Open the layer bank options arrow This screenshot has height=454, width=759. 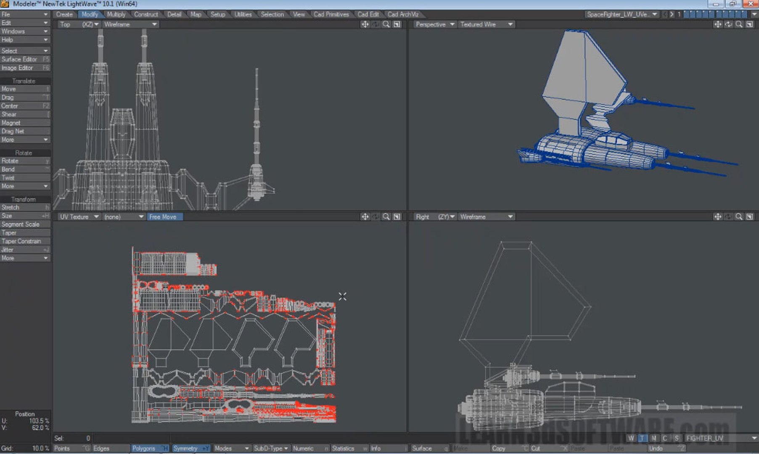tap(754, 14)
